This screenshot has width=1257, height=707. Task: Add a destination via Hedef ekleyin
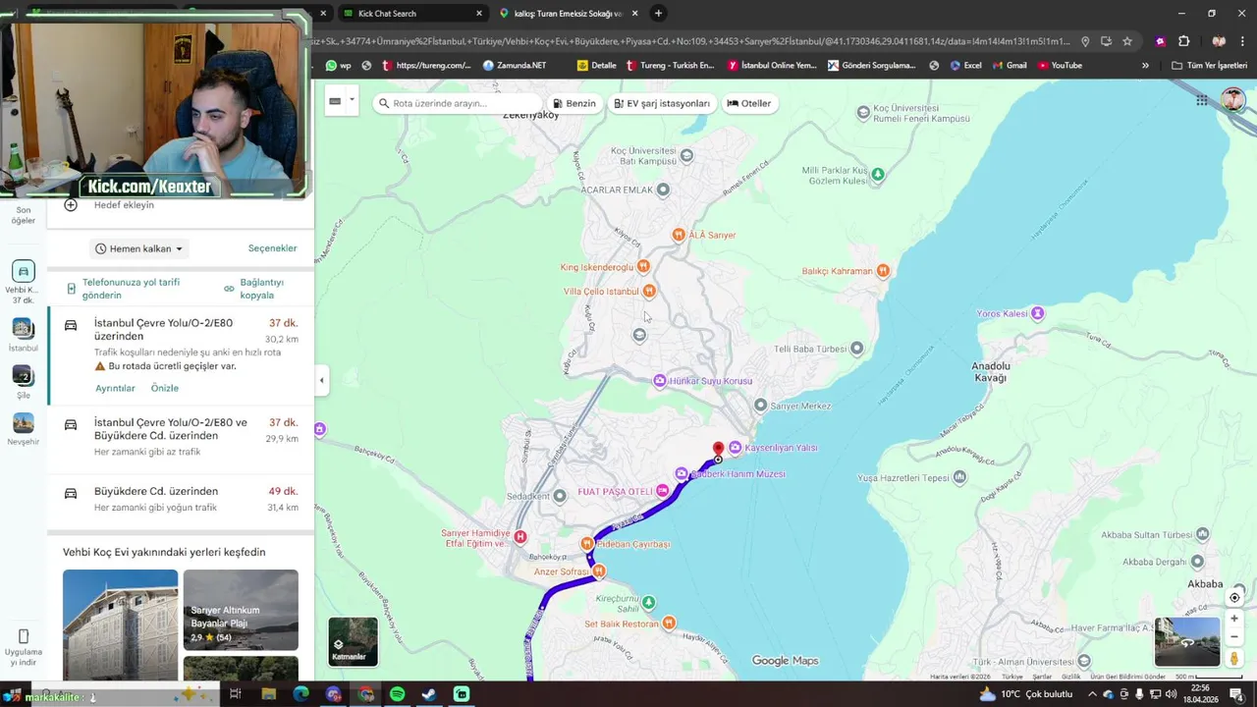point(124,205)
